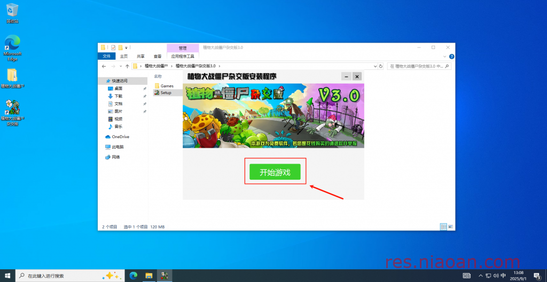Select the Games folder in file list
This screenshot has width=547, height=282.
(164, 86)
